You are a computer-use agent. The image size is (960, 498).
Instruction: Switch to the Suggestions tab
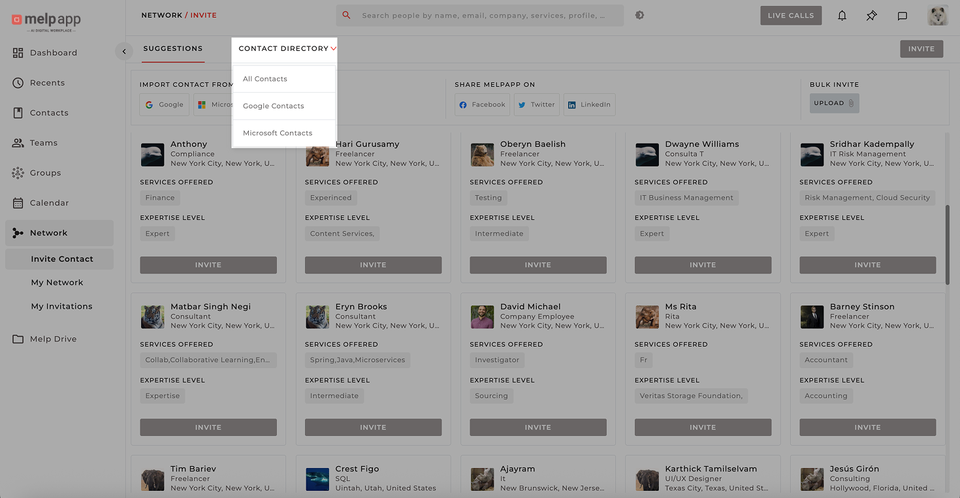pyautogui.click(x=173, y=48)
